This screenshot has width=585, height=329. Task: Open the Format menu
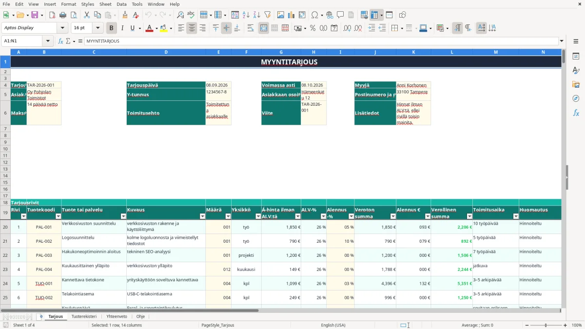(x=68, y=4)
